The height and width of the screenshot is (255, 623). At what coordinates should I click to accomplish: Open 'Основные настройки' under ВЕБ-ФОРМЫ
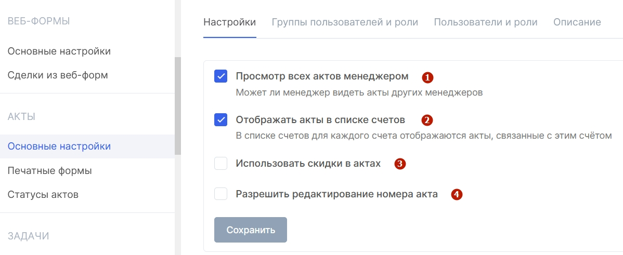pos(59,51)
